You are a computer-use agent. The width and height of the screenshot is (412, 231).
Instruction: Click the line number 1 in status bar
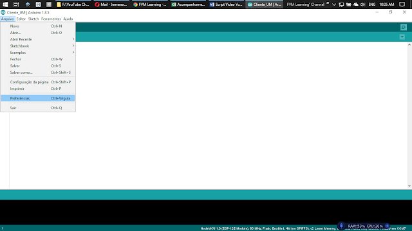(x=3, y=228)
